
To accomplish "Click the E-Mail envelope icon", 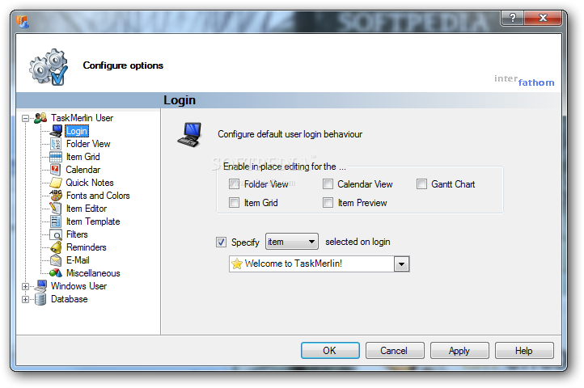I will (56, 260).
